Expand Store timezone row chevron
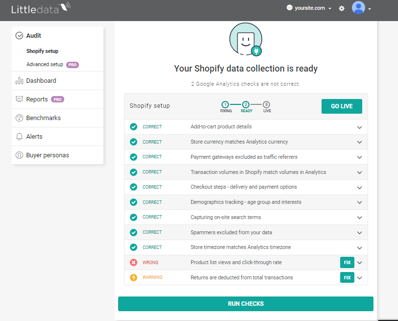 (359, 248)
